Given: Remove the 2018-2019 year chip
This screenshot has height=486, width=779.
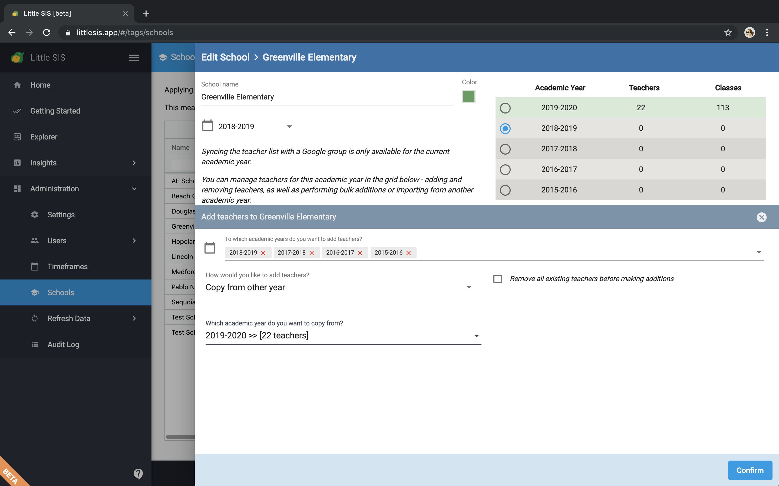Looking at the screenshot, I should click(x=263, y=253).
